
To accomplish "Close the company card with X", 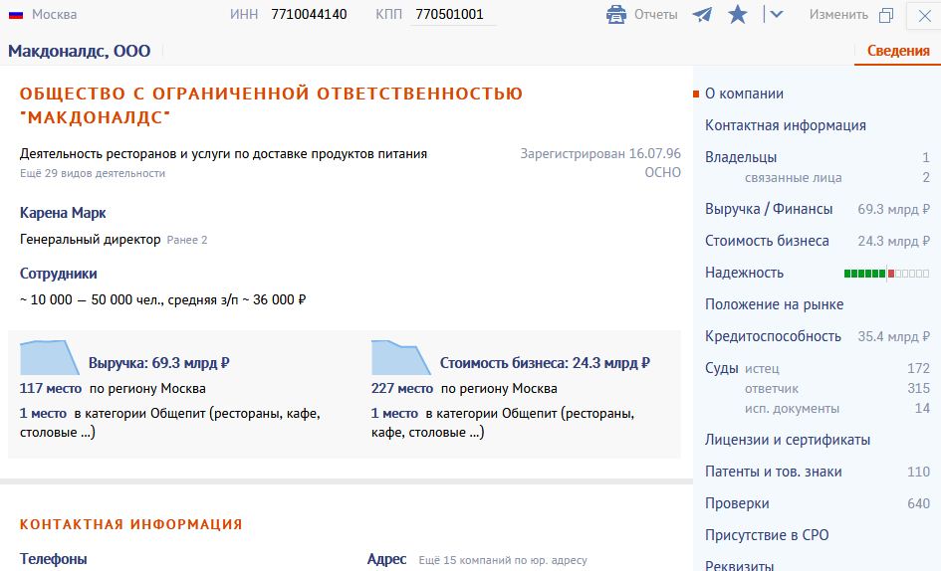I will 924,16.
